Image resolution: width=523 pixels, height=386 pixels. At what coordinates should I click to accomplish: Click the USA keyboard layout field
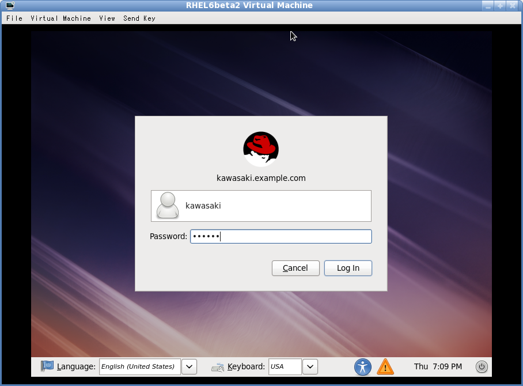point(285,366)
